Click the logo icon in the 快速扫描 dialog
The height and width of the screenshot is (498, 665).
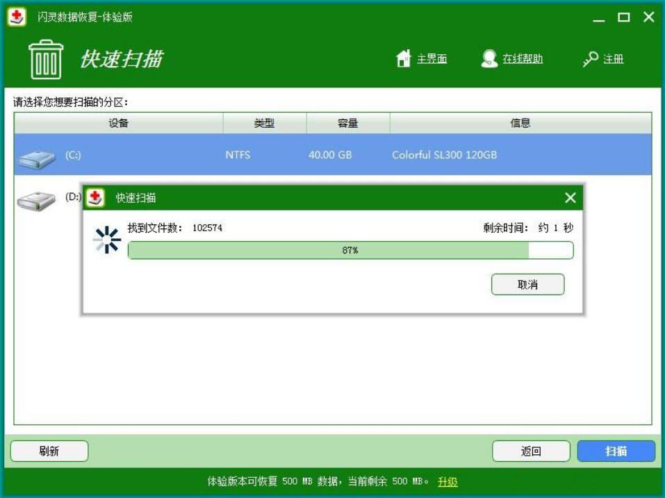[x=95, y=197]
